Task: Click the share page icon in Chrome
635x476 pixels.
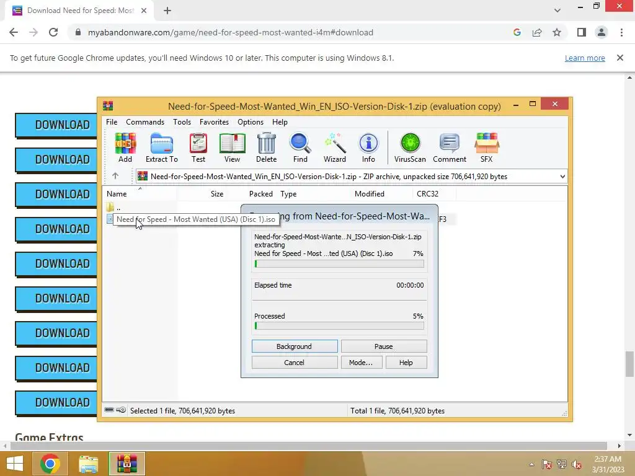Action: coord(537,32)
